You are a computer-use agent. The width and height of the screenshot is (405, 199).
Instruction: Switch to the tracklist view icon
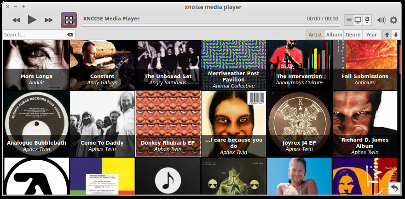tap(349, 20)
